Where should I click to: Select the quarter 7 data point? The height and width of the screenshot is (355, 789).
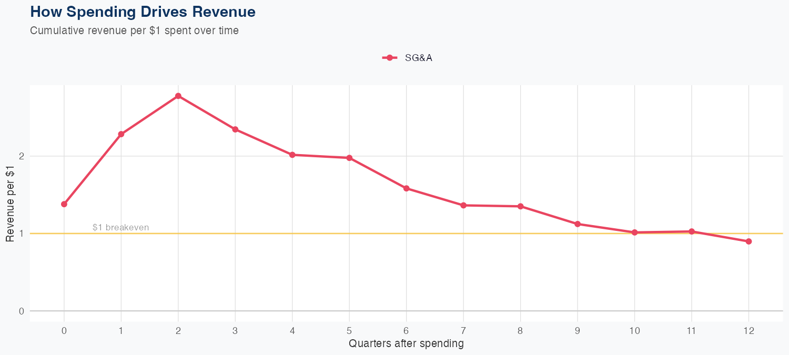463,205
